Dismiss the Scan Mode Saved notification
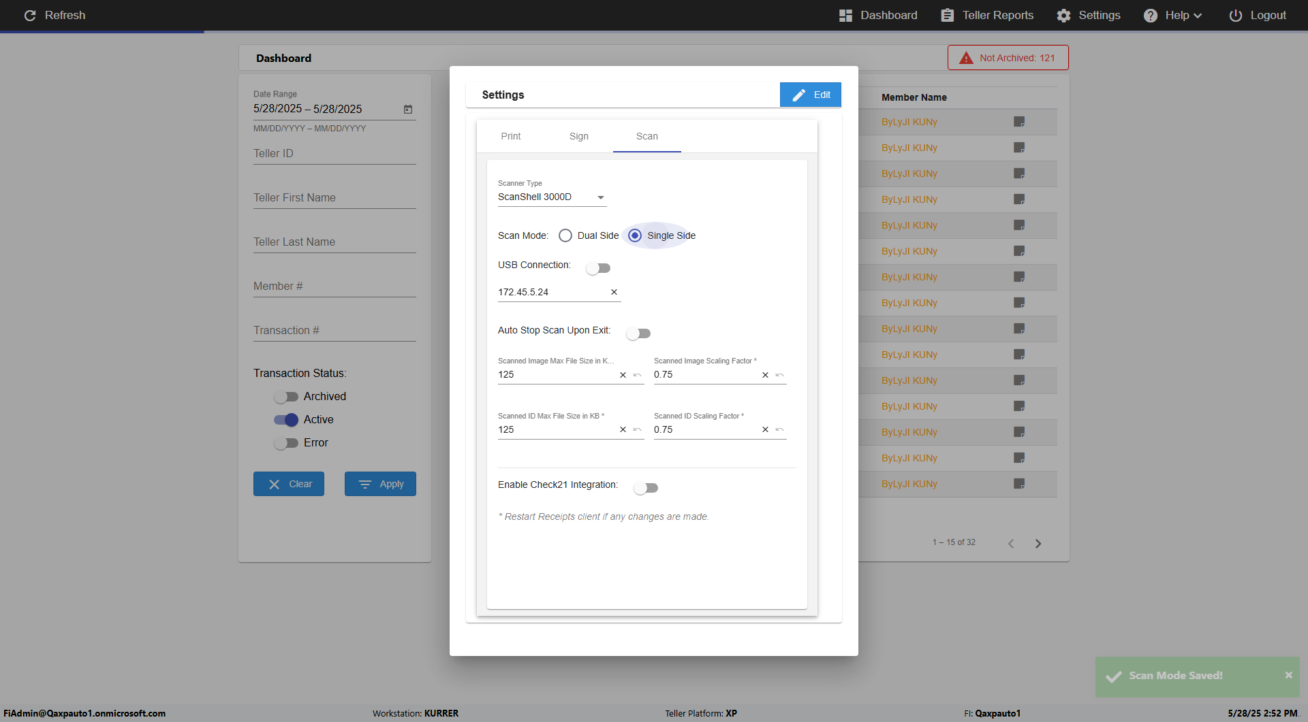Image resolution: width=1308 pixels, height=722 pixels. point(1288,675)
